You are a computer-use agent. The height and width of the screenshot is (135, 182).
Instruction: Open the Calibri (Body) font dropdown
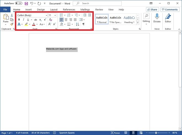tap(46, 15)
